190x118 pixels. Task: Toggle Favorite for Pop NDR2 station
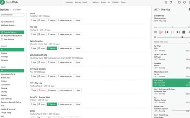[52, 20]
